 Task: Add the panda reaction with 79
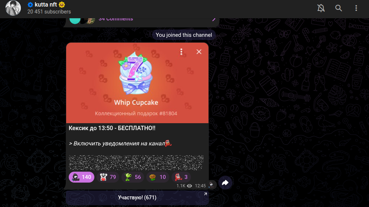point(108,177)
